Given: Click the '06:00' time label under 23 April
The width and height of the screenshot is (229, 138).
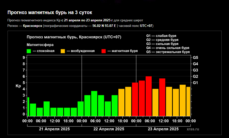Looking at the screenshot, I should [150, 121].
